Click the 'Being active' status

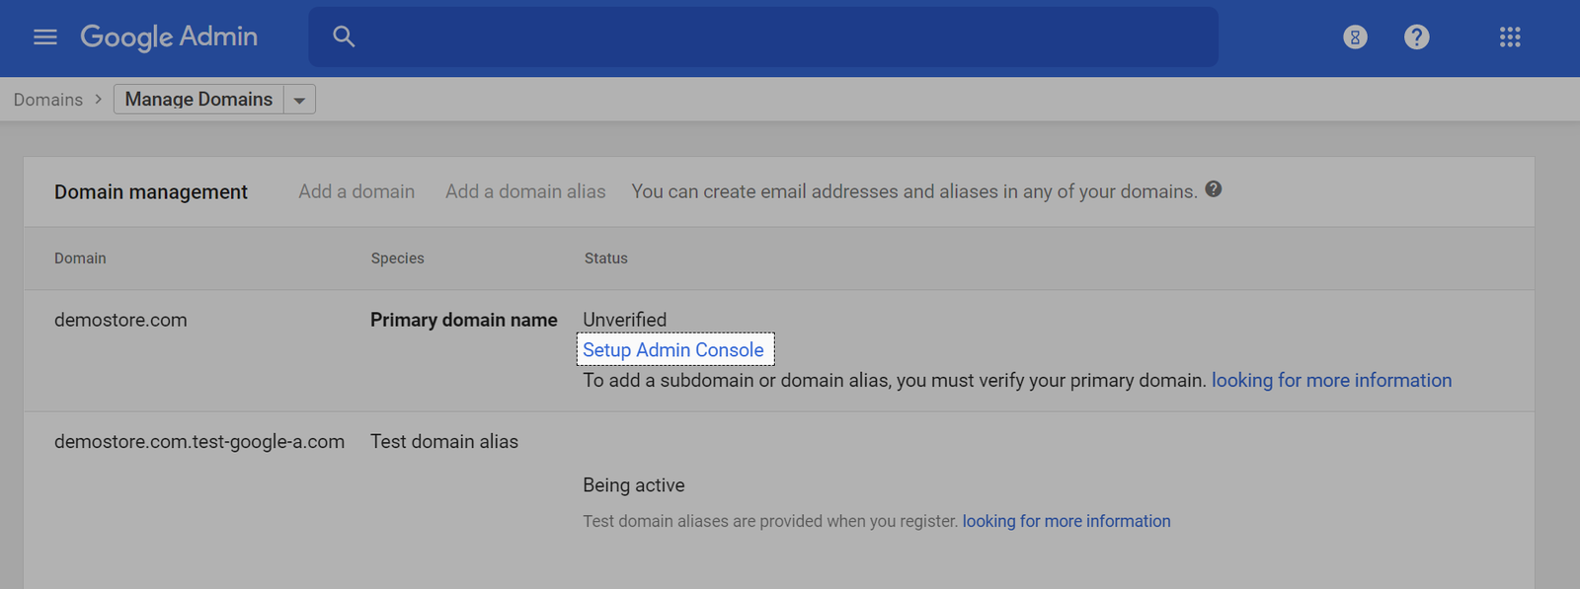tap(634, 485)
